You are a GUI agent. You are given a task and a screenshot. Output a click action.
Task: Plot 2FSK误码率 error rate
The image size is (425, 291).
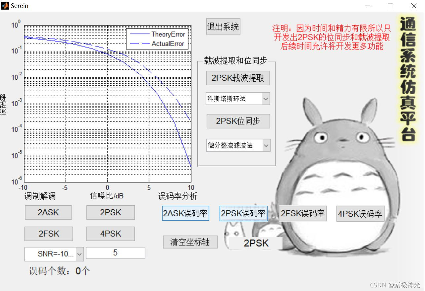(303, 213)
